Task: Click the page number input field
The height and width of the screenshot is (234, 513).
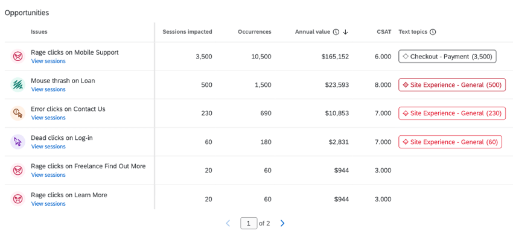Action: [x=249, y=224]
